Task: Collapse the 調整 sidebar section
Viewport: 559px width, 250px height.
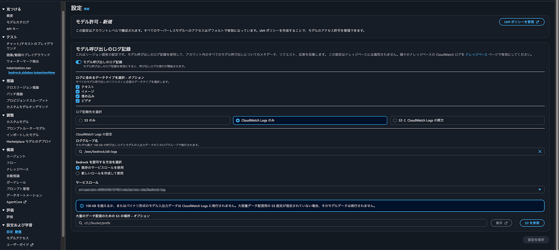Action: [3, 115]
